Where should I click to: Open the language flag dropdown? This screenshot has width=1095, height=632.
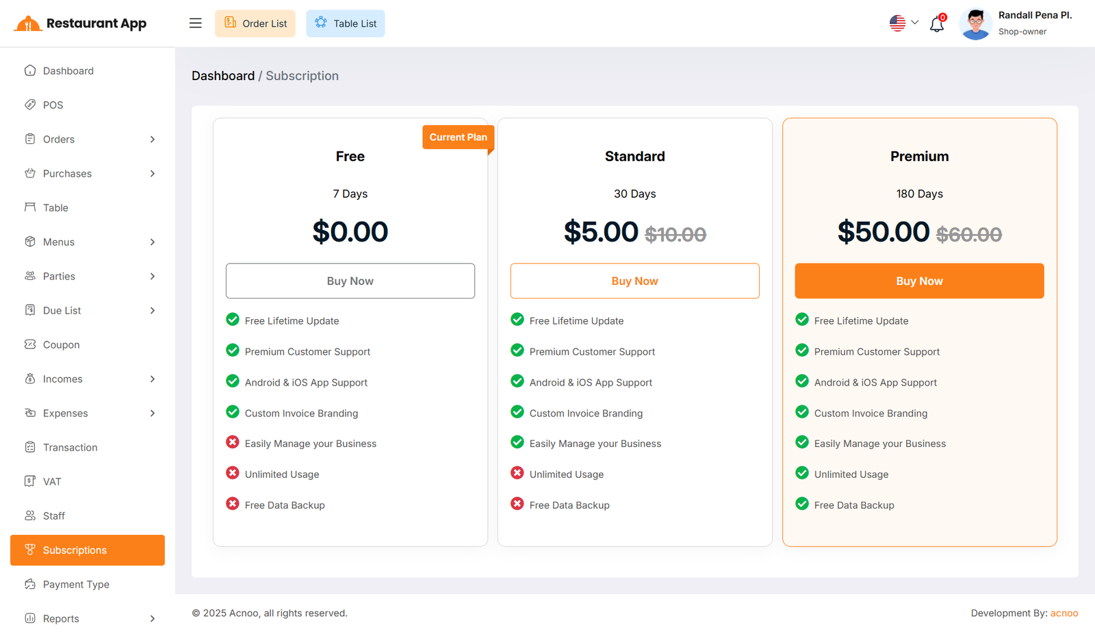tap(903, 23)
